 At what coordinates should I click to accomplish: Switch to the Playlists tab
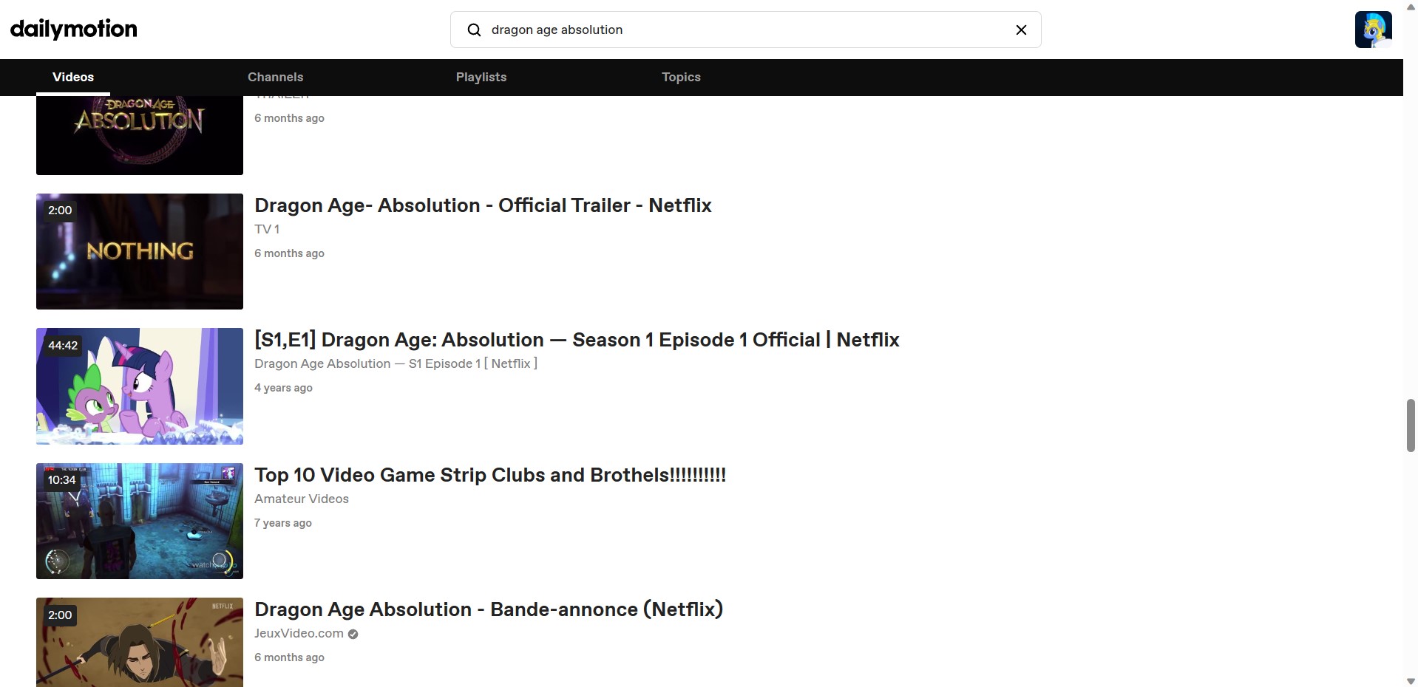click(481, 77)
